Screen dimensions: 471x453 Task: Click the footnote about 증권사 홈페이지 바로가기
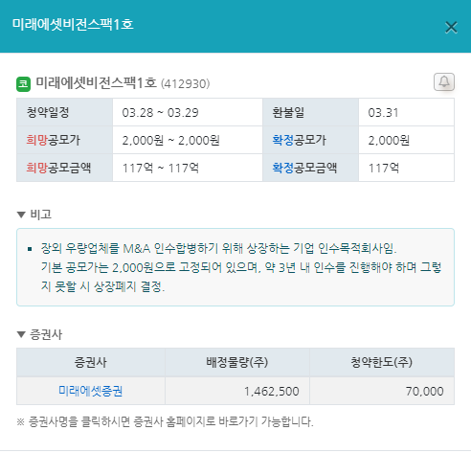coord(165,421)
